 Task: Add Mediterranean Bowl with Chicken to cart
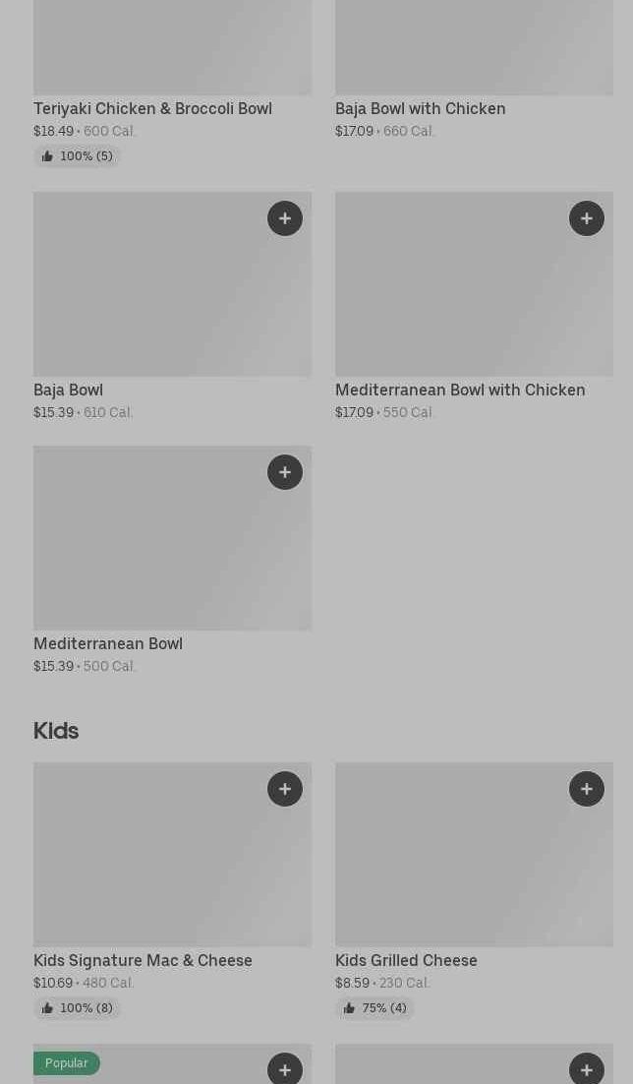point(587,218)
